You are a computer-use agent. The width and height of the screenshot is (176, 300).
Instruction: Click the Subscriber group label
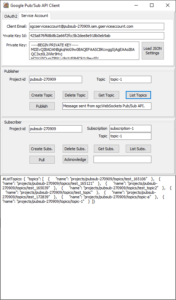pyautogui.click(x=13, y=122)
